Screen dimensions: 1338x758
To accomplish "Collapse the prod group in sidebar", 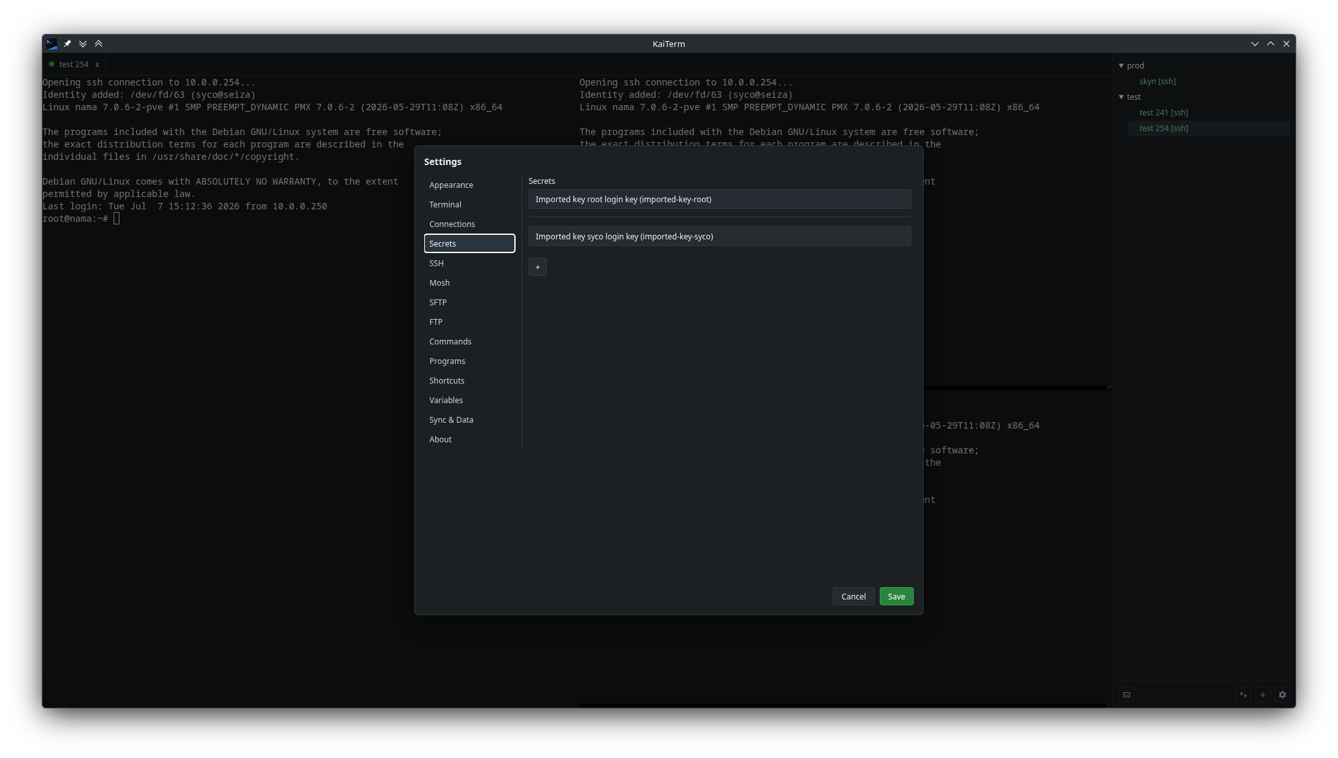I will 1121,66.
